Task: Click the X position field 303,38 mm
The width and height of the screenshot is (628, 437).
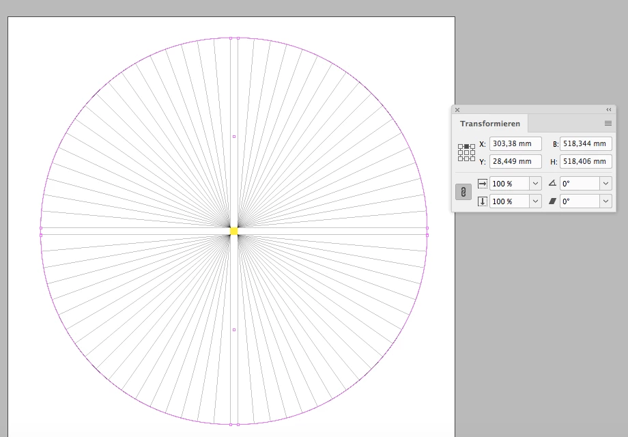Action: point(515,143)
